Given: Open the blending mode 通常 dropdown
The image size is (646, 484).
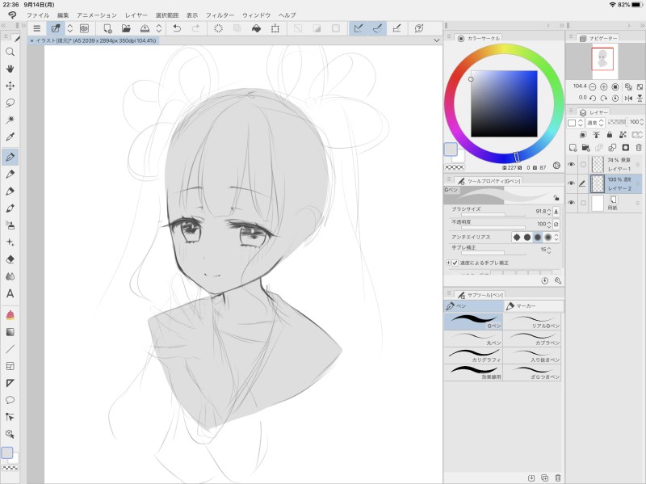Looking at the screenshot, I should point(595,123).
